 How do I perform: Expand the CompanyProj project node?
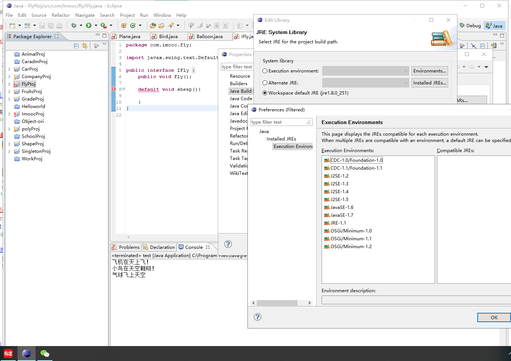[9, 77]
